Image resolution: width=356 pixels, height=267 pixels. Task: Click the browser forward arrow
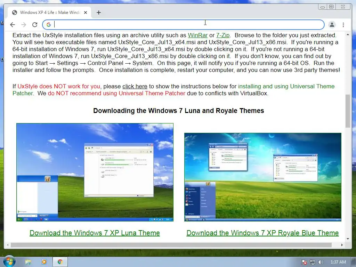point(24,25)
